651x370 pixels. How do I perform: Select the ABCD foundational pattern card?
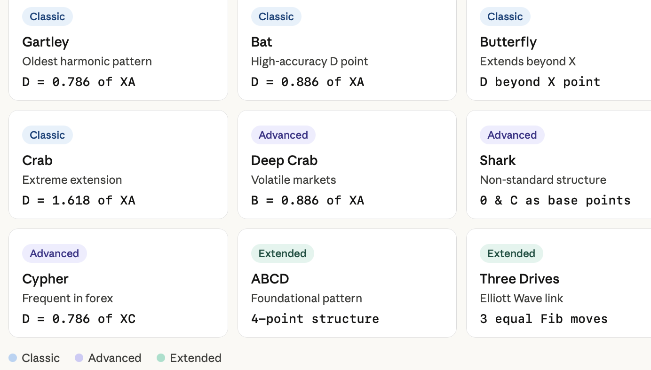347,283
